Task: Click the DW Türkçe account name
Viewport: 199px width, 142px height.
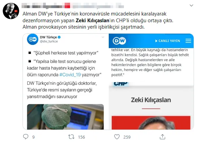Action: click(48, 37)
